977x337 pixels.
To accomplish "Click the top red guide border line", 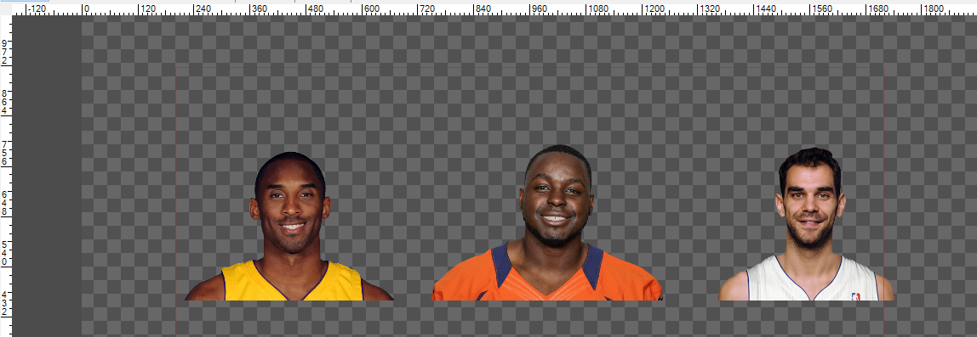I will 529,67.
